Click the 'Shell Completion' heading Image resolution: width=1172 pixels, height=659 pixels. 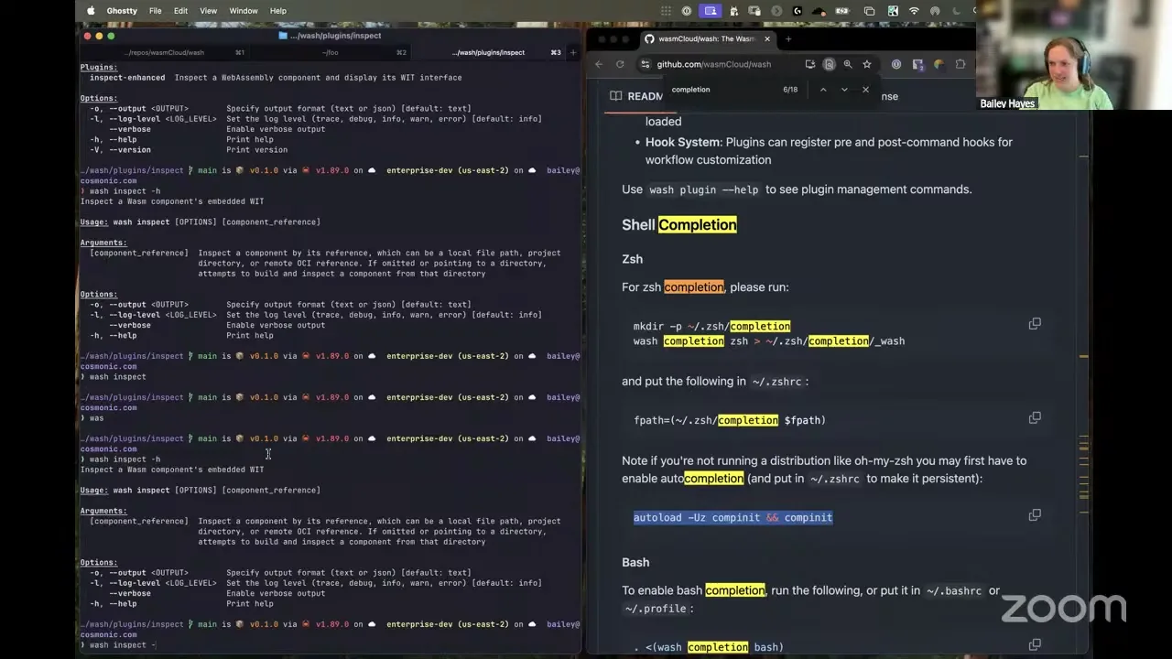[679, 225]
